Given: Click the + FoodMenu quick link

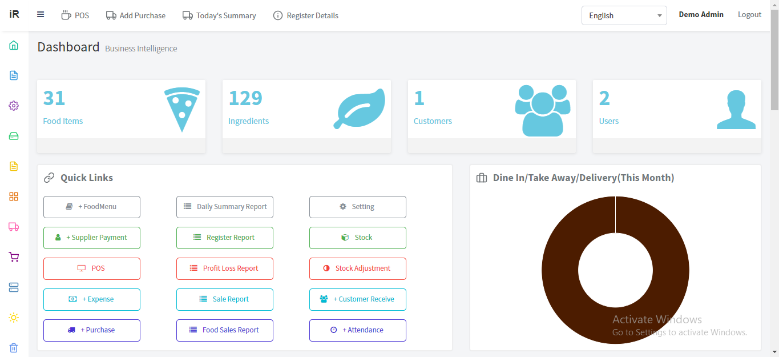Looking at the screenshot, I should tap(92, 207).
